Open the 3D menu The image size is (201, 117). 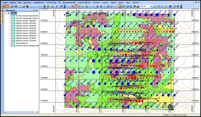tap(59, 2)
